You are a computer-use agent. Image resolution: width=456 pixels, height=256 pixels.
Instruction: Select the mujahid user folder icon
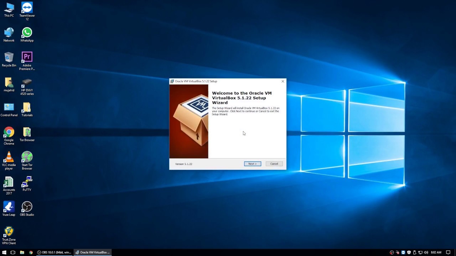[x=9, y=85]
